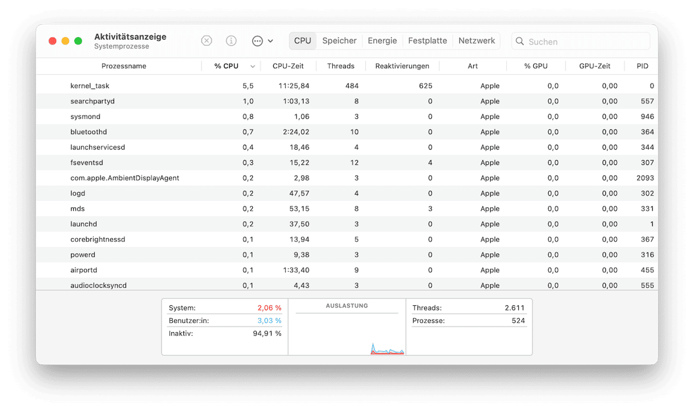Screen dimensions: 694x412
Task: Toggle sort arrow on % CPU column
Action: (x=253, y=66)
